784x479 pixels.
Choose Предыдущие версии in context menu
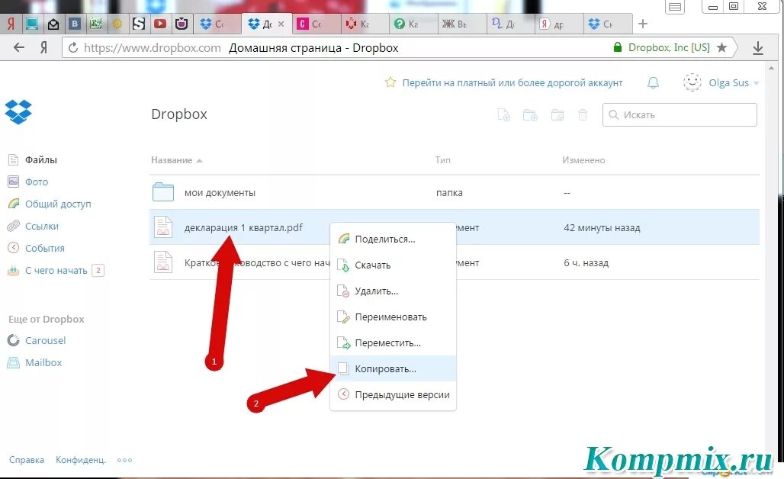[x=393, y=394]
